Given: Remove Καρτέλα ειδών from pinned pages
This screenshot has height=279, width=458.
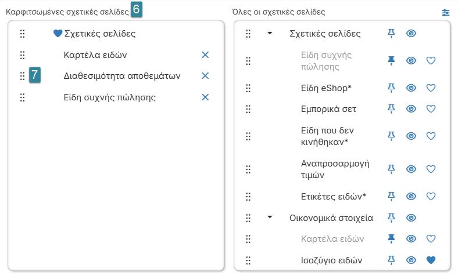Looking at the screenshot, I should pos(205,55).
